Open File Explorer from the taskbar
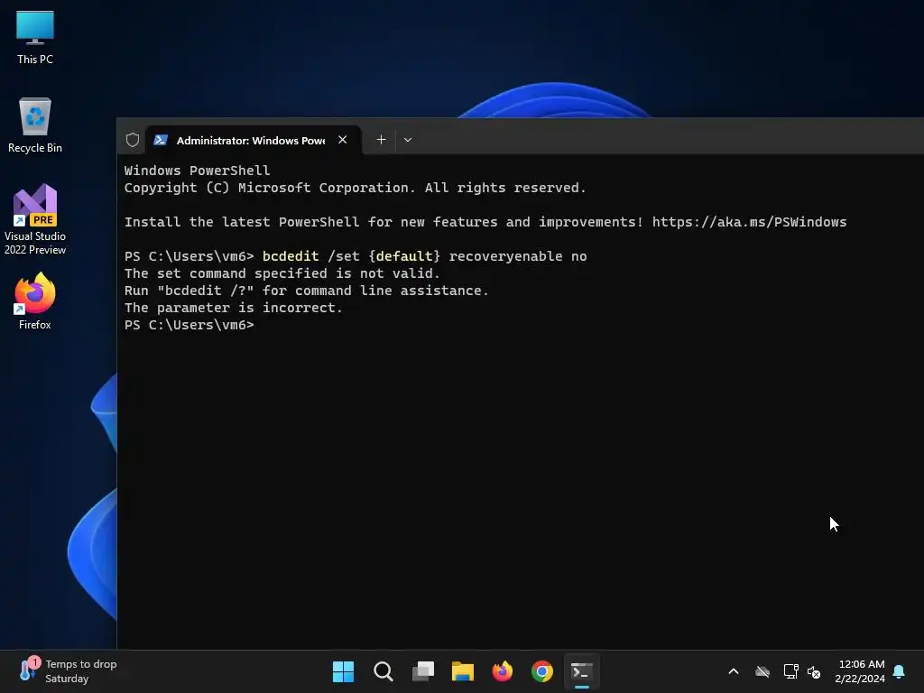924x693 pixels. tap(463, 671)
